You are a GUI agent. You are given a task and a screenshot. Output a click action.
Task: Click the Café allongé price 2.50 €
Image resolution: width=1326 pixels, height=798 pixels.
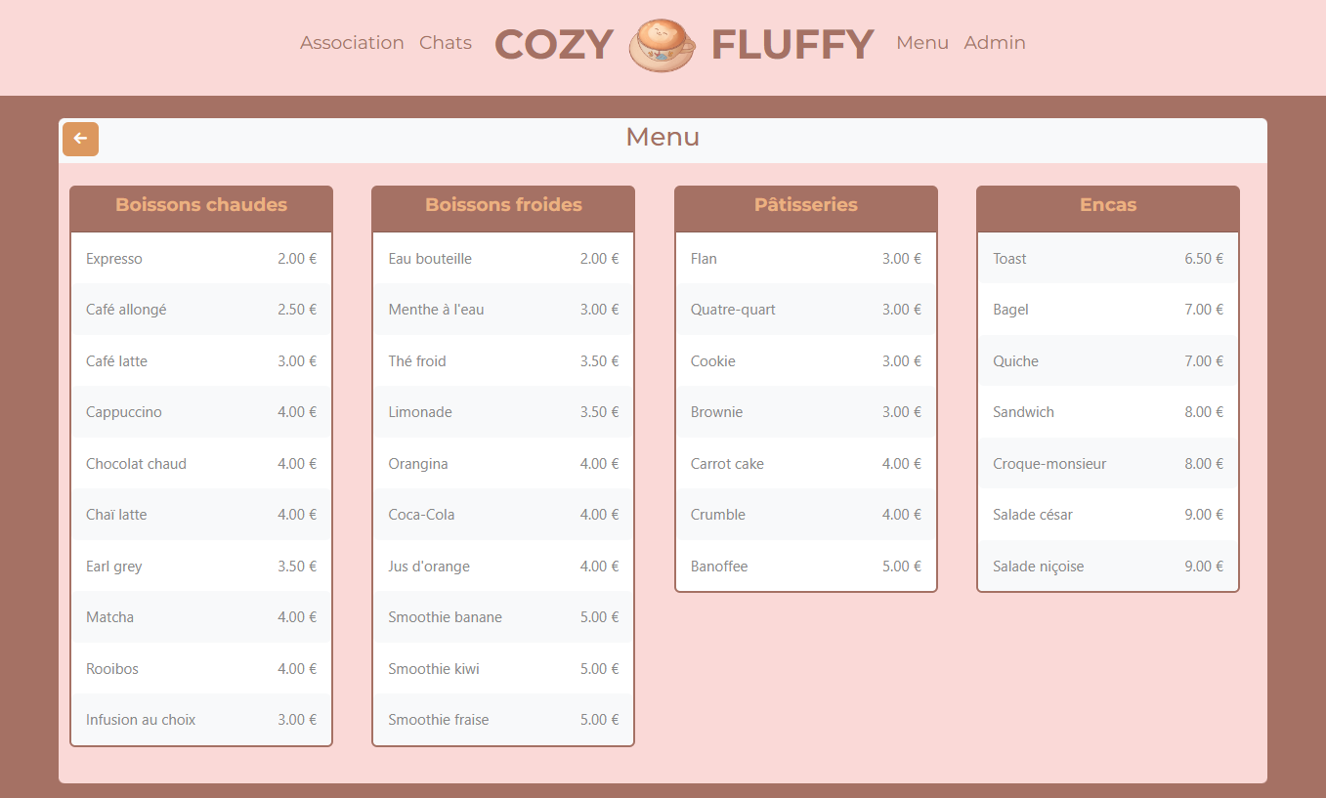coord(297,310)
